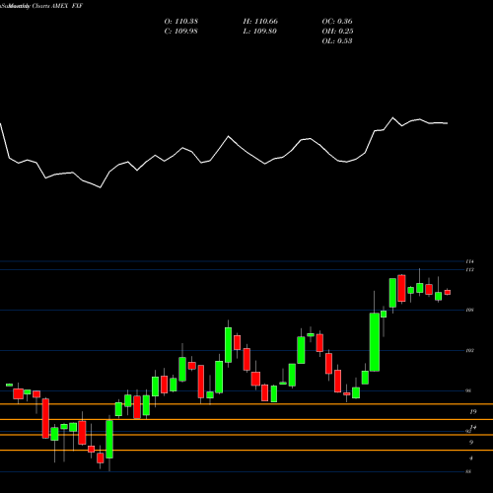Click the 'OL: 0.53' reading
The width and height of the screenshot is (493, 493).
(x=337, y=41)
